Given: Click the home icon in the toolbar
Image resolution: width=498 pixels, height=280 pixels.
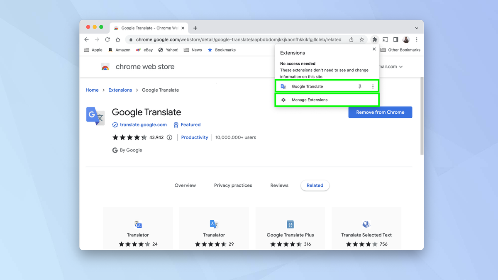Looking at the screenshot, I should click(x=118, y=39).
